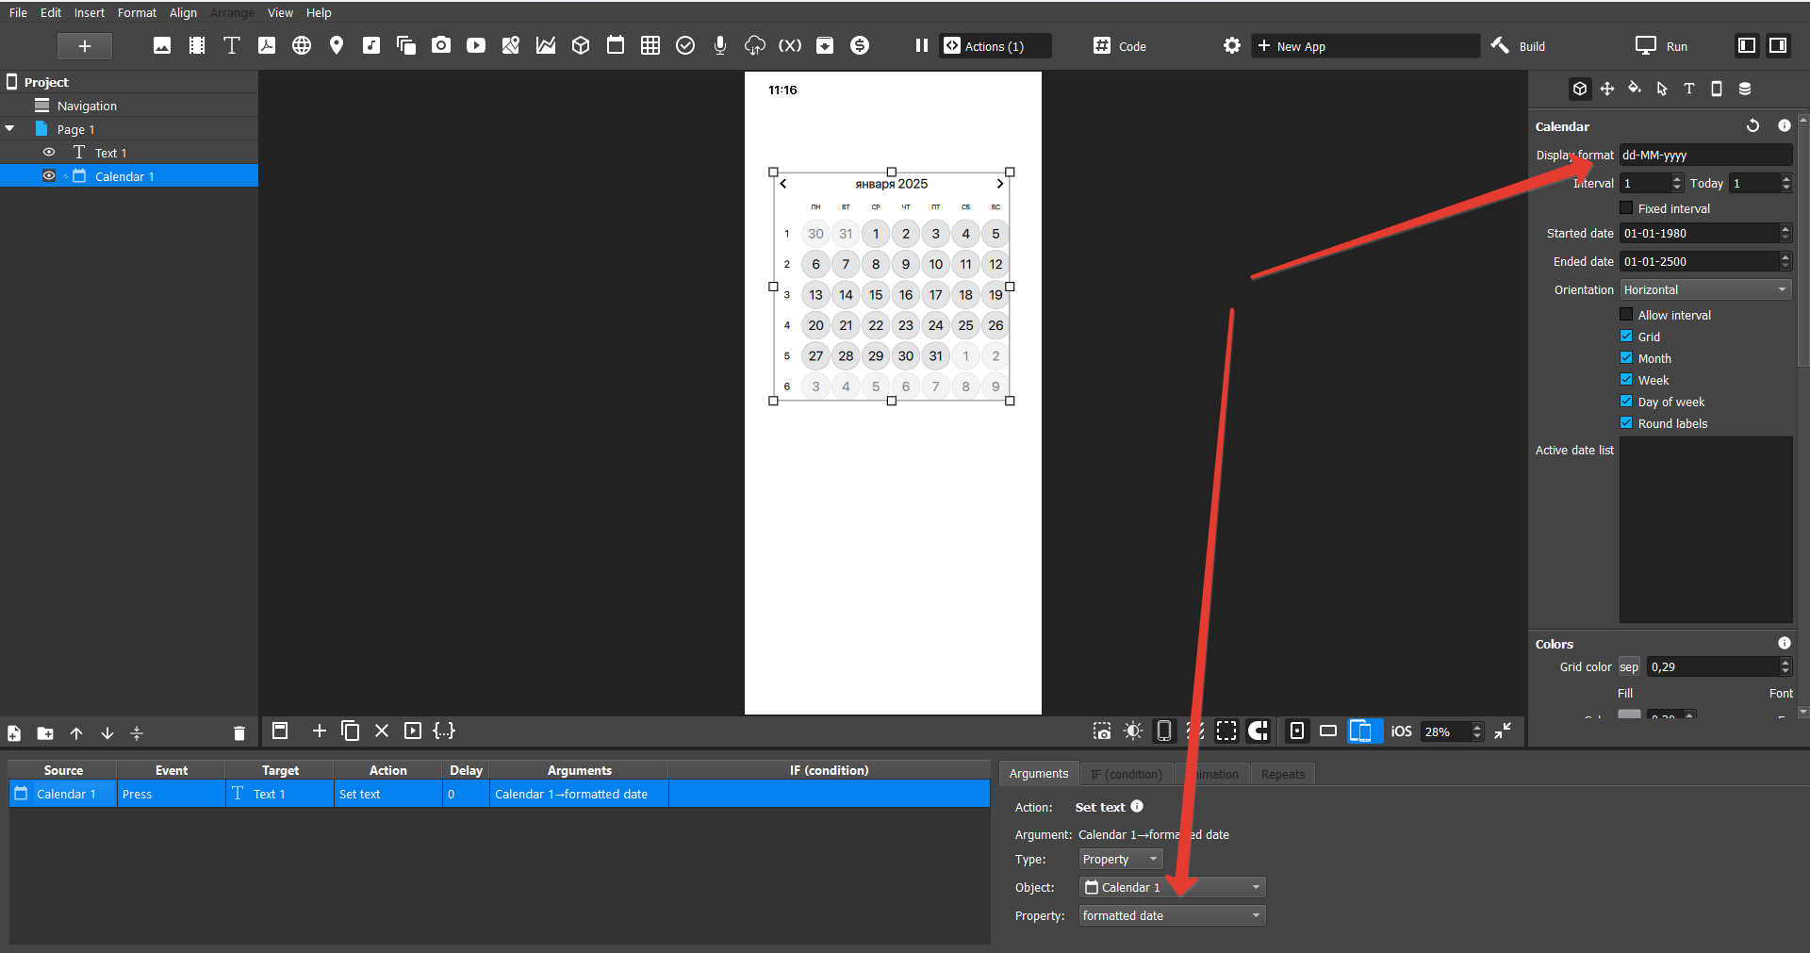Increase the Interval value stepper
This screenshot has height=953, width=1810.
(1676, 178)
